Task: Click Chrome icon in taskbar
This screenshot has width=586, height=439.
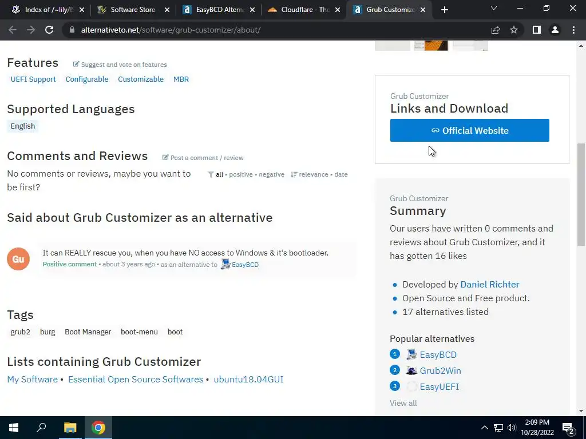Action: pyautogui.click(x=98, y=428)
